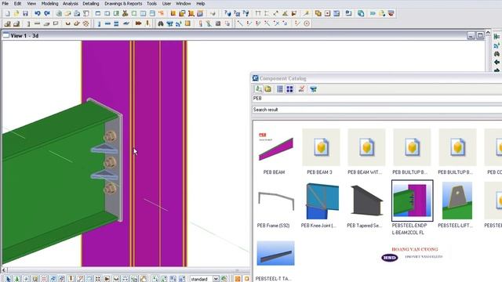Click the View 1 - 3d title

[x=24, y=36]
